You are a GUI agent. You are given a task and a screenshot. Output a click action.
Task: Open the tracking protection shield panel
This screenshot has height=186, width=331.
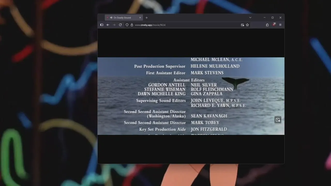point(127,25)
